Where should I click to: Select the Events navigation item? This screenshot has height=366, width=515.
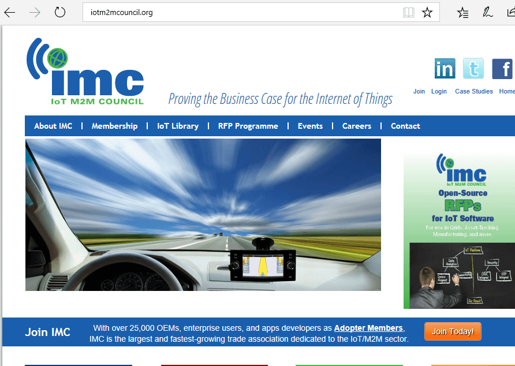(x=310, y=126)
